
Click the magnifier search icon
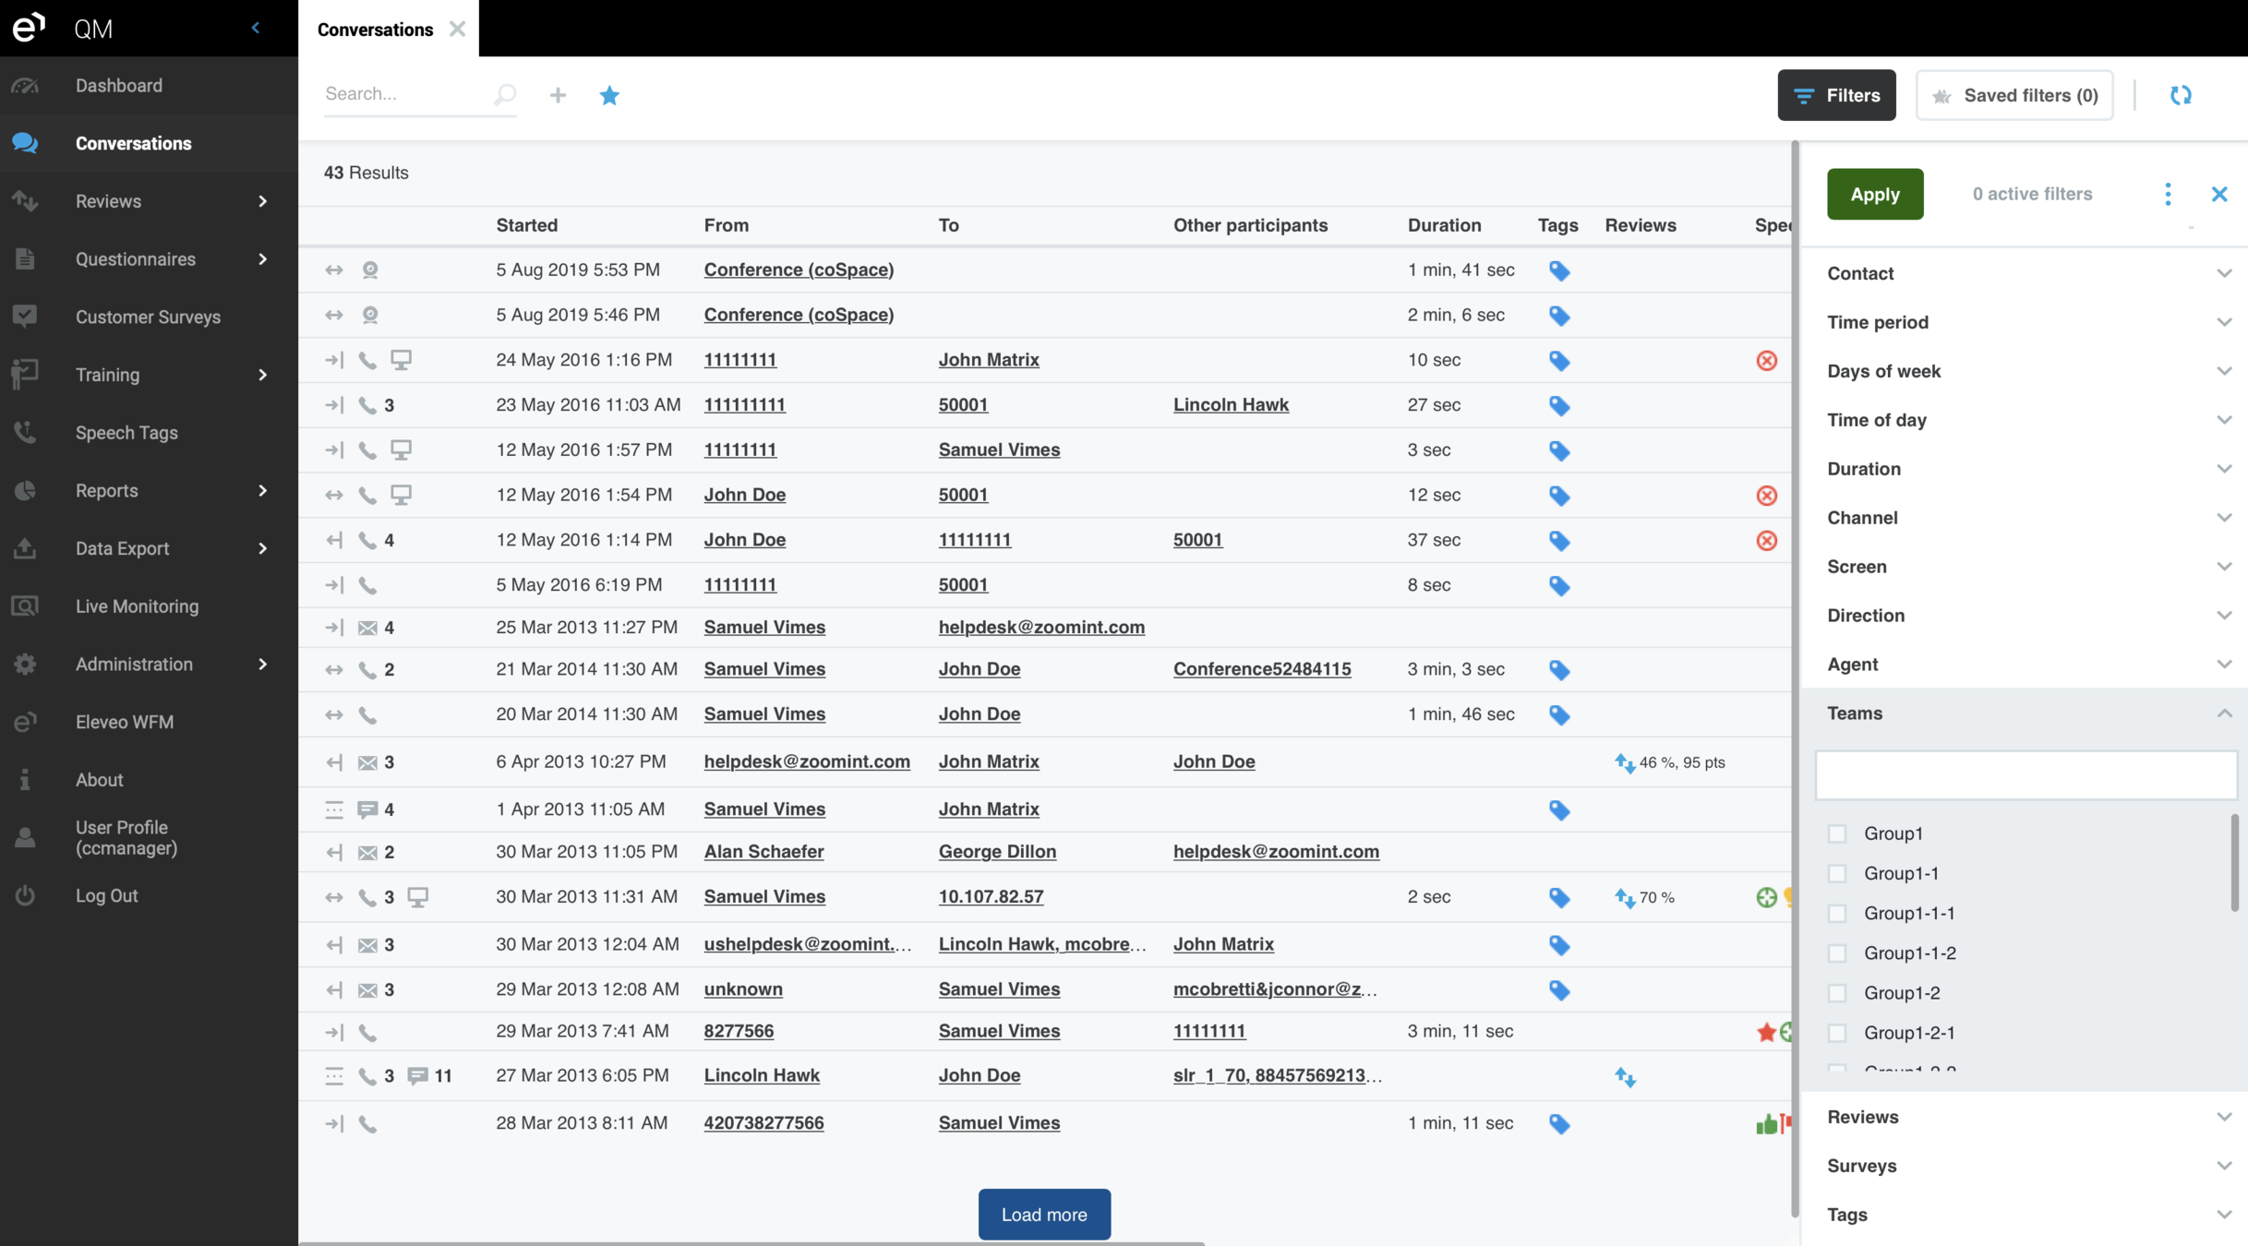click(x=504, y=94)
